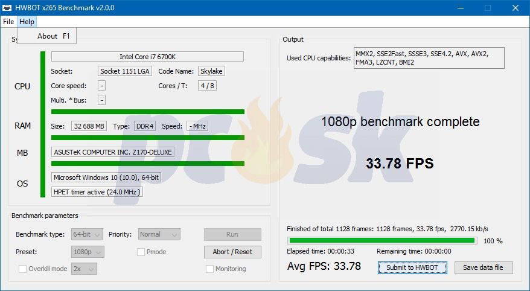Click the 32 688 MB RAM size field
Viewport: 530px width, 291px height.
pyautogui.click(x=89, y=126)
